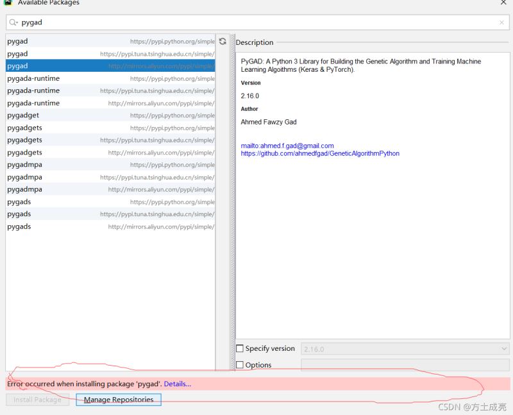Click the reload packages refresh icon
Viewport: 513px width, 415px height.
[223, 41]
